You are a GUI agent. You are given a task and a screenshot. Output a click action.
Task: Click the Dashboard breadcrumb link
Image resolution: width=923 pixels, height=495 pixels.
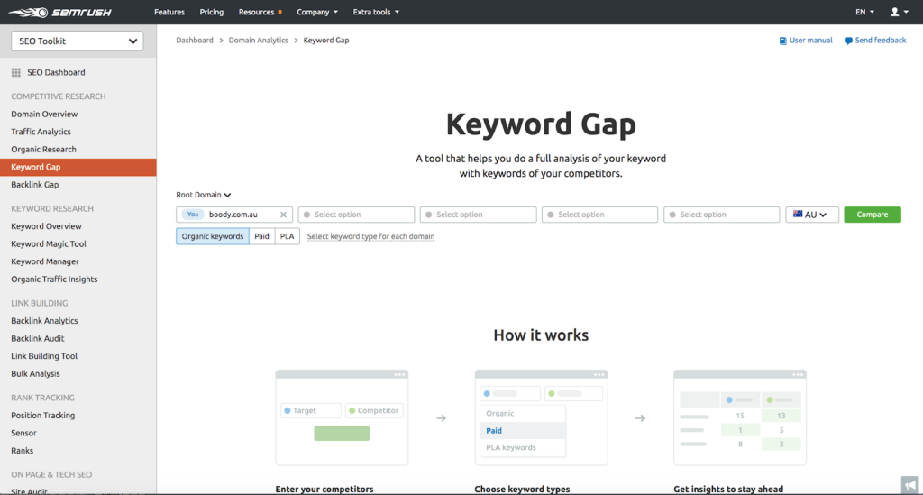195,41
